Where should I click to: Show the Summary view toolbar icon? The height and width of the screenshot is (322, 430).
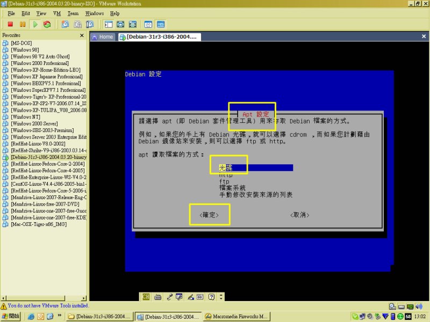[148, 24]
